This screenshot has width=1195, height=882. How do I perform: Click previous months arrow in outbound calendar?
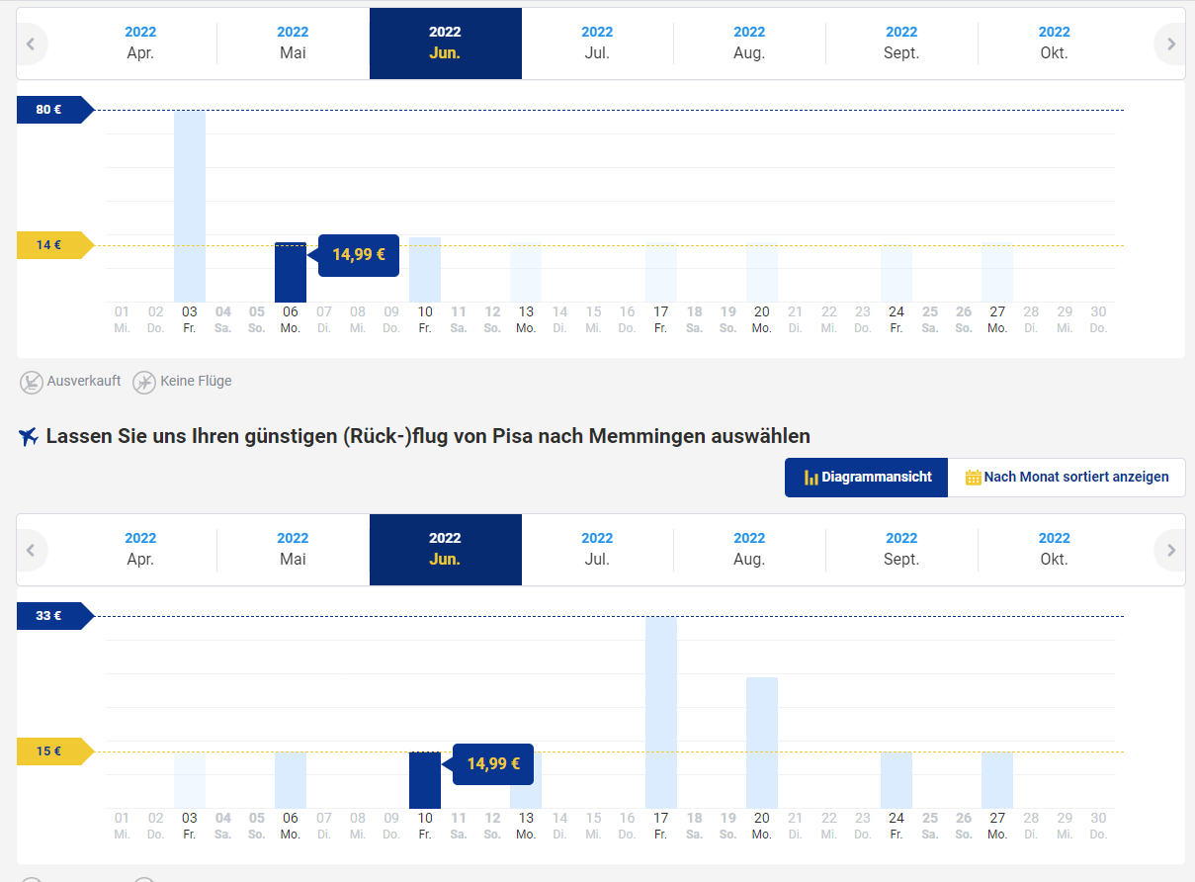[x=32, y=44]
